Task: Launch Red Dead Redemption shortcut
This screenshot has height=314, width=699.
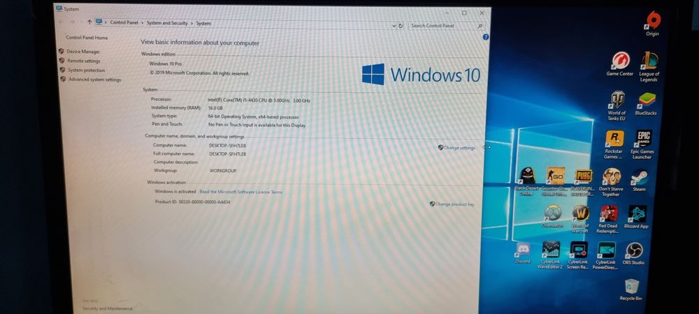Action: [x=609, y=219]
